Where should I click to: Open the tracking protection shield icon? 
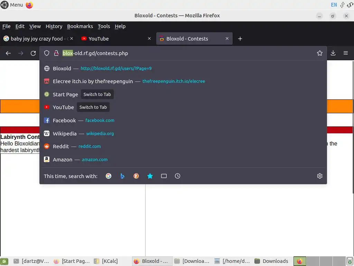[x=47, y=53]
